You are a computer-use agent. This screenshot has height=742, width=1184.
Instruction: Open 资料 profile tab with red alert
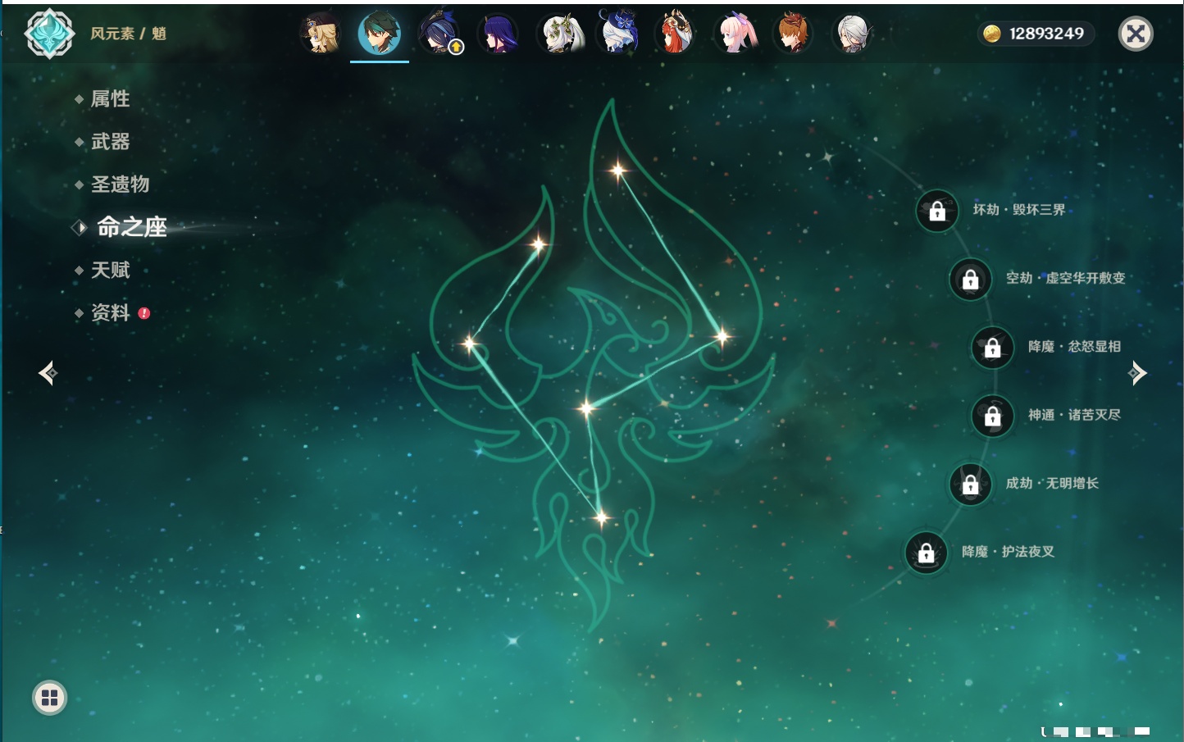point(110,312)
